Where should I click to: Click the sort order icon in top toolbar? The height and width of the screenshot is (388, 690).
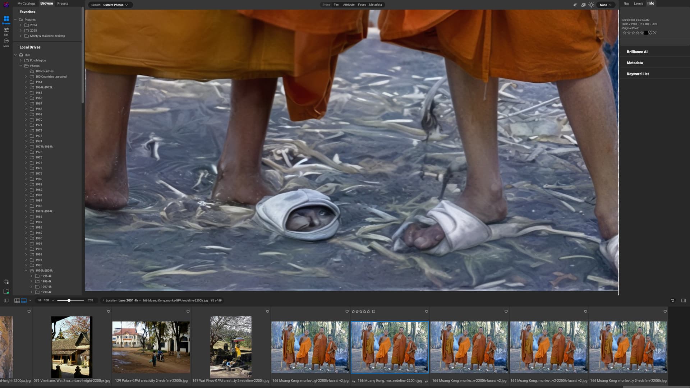[575, 5]
